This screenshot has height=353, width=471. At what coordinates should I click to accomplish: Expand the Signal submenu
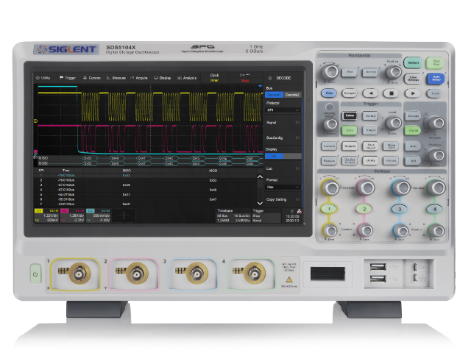pyautogui.click(x=283, y=123)
